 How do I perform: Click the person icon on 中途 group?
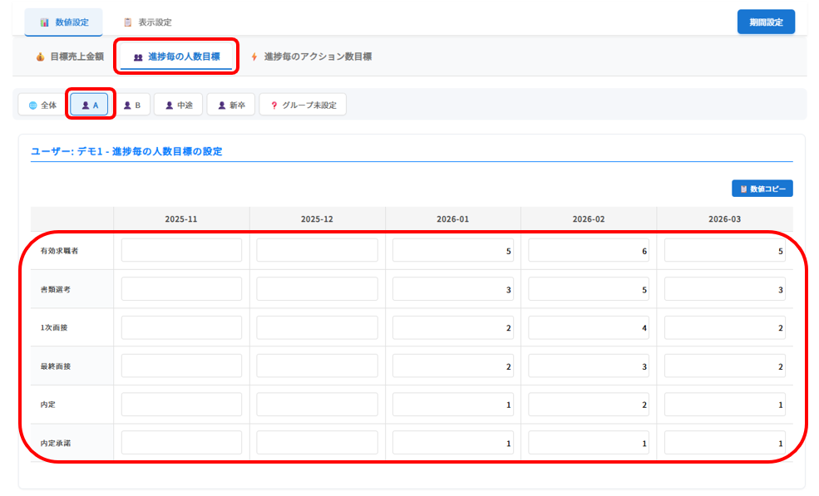click(169, 106)
